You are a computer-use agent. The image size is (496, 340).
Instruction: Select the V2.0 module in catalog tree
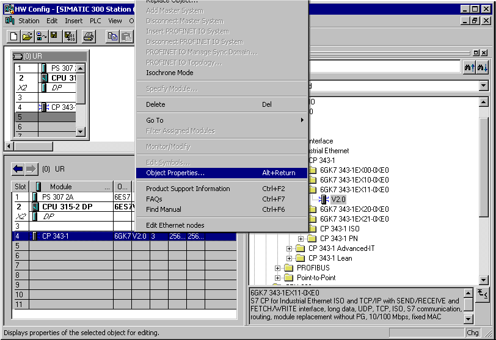[338, 200]
